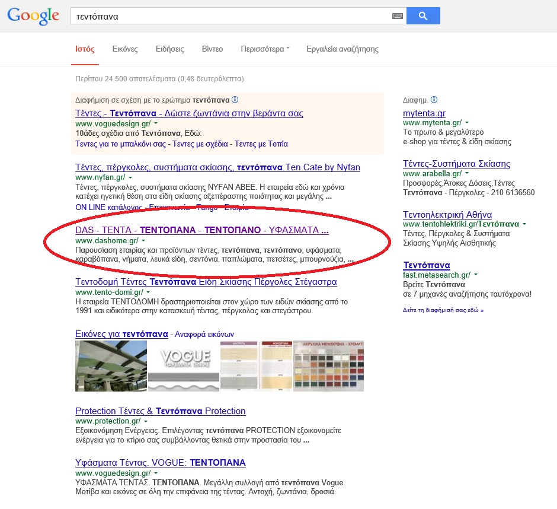Open the beige perforated fabric samples thumbnail
This screenshot has height=509, width=557.
pyautogui.click(x=239, y=366)
